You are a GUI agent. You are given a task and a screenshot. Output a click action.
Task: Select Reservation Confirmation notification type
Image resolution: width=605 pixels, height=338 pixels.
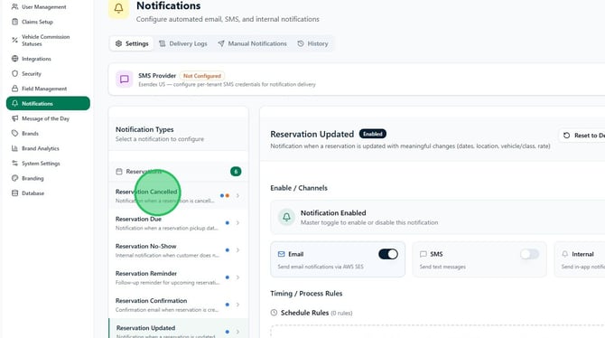(x=178, y=305)
